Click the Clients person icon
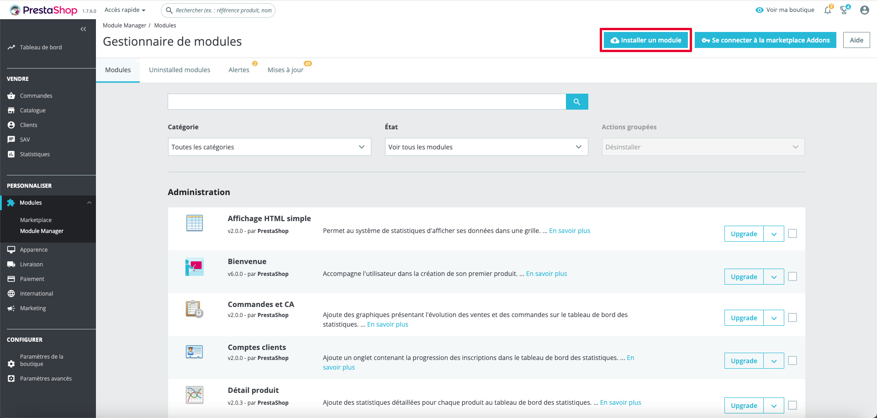Screen dimensions: 877x418 [11, 125]
